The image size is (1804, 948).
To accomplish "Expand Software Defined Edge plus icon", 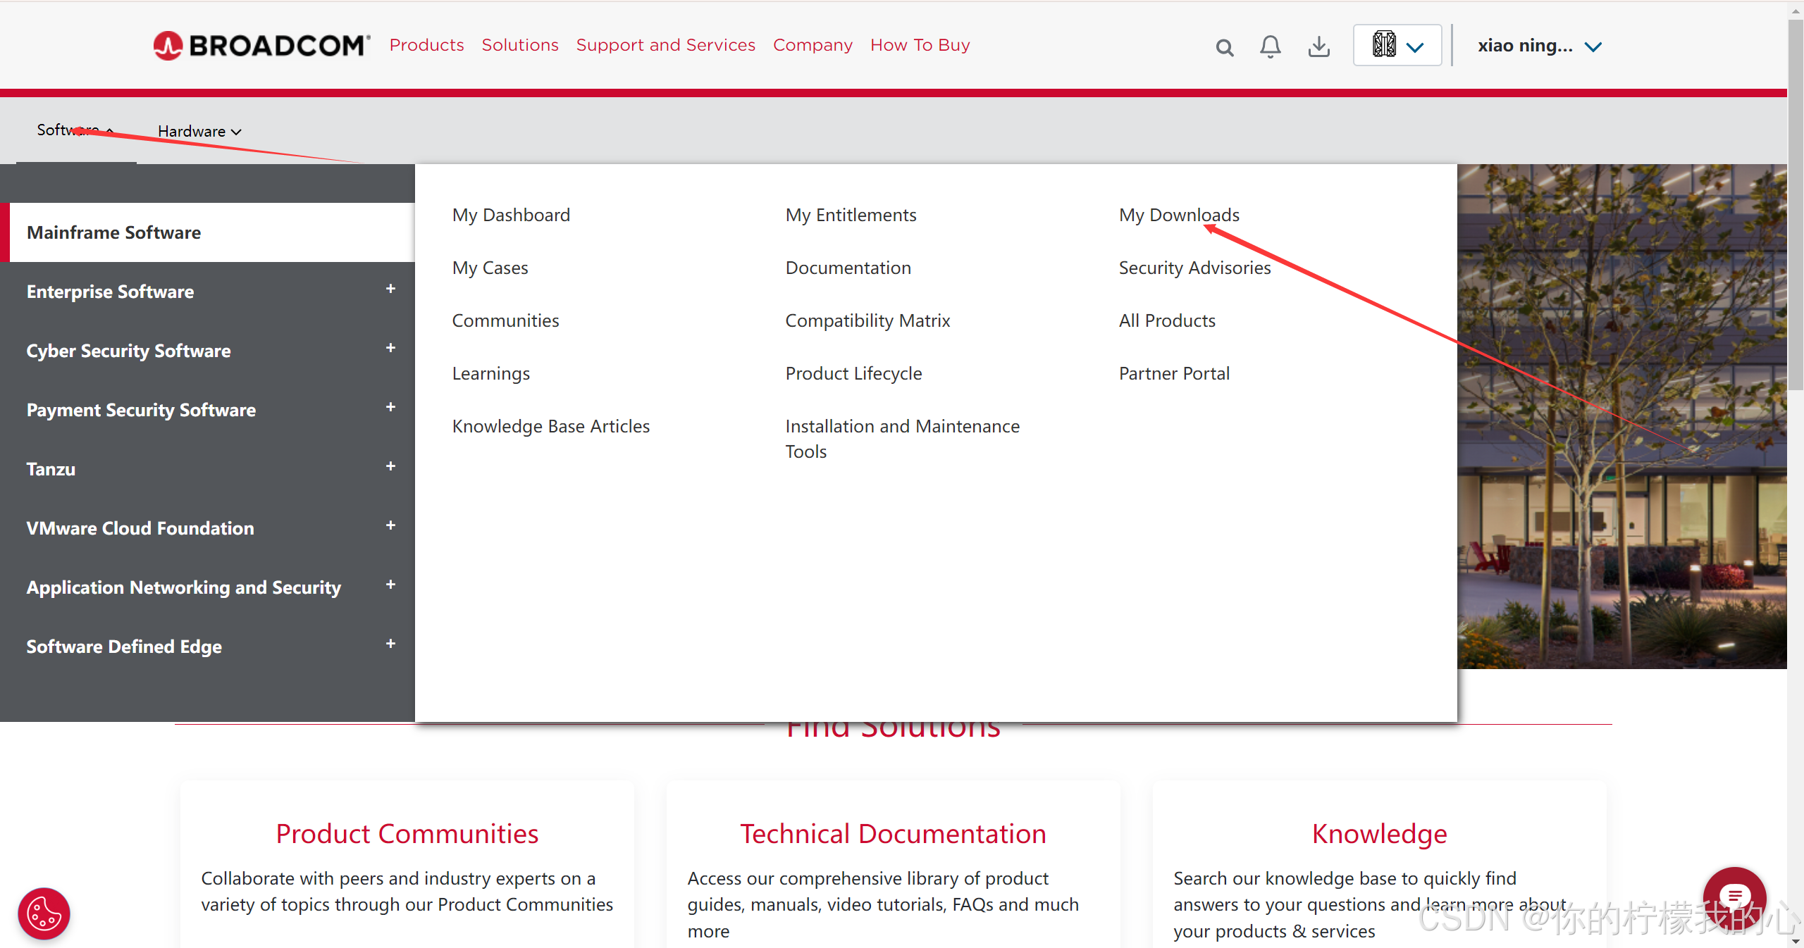I will (x=390, y=644).
